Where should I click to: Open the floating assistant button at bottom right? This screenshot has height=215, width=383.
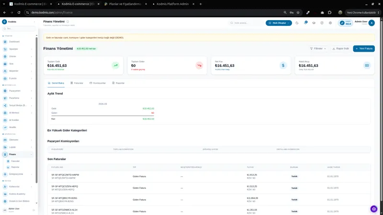tap(374, 209)
